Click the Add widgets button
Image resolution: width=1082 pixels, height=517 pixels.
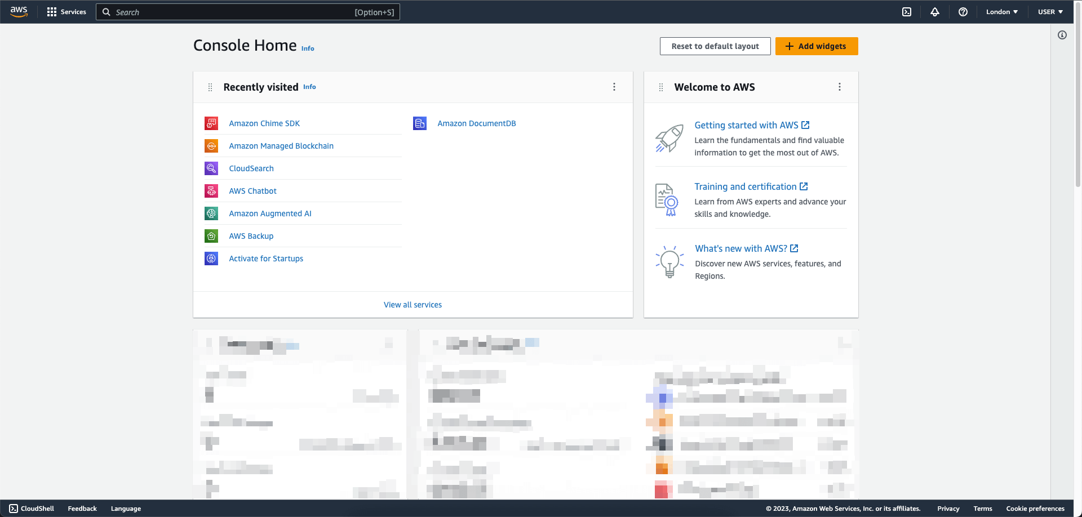817,46
